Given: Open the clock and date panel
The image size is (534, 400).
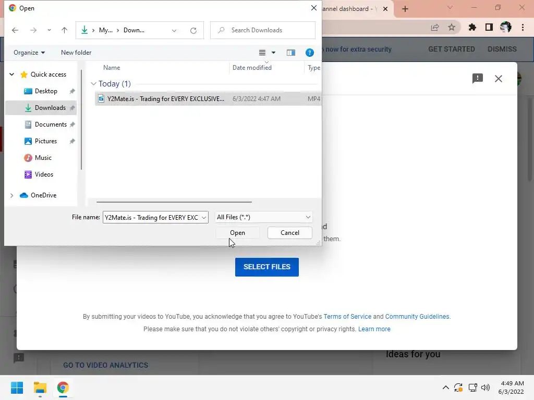Looking at the screenshot, I should pyautogui.click(x=511, y=387).
